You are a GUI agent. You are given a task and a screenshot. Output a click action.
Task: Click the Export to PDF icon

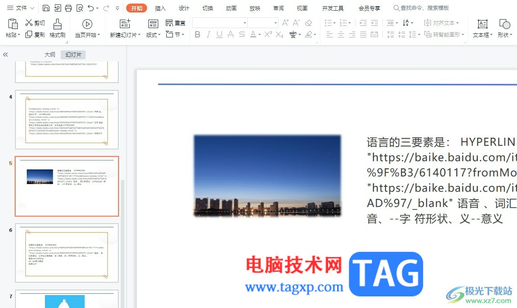coord(57,8)
